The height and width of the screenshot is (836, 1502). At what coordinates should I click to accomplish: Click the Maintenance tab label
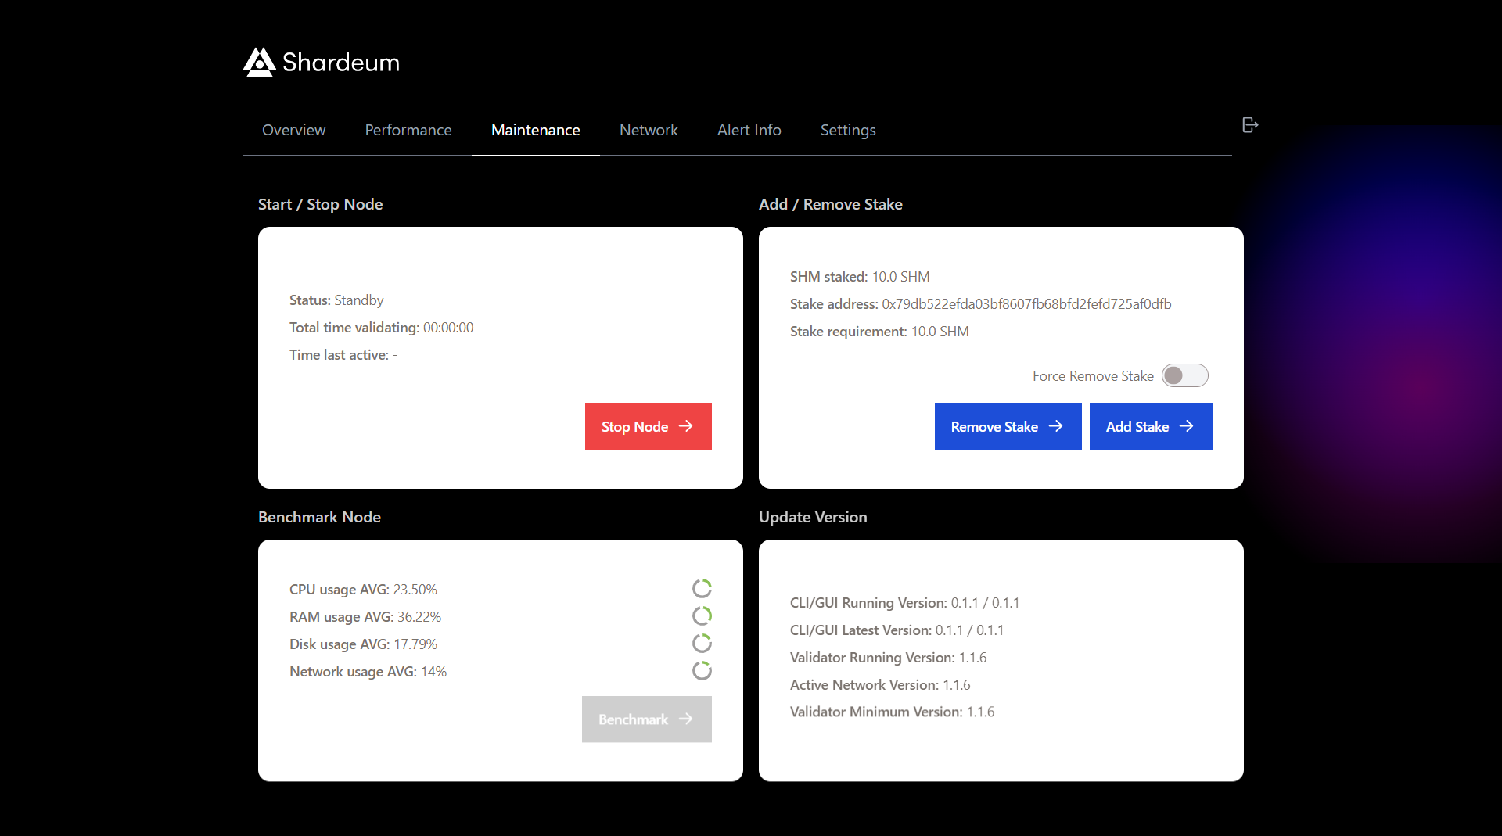click(535, 130)
